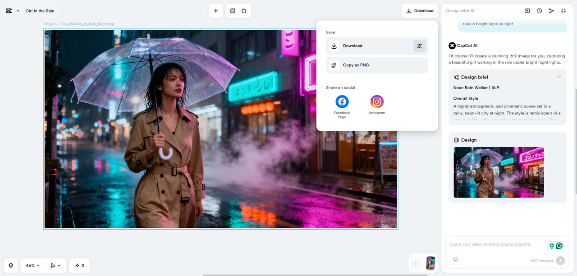Screen dimensions: 577x276
Task: Open the chat history clock icon
Action: pyautogui.click(x=539, y=11)
